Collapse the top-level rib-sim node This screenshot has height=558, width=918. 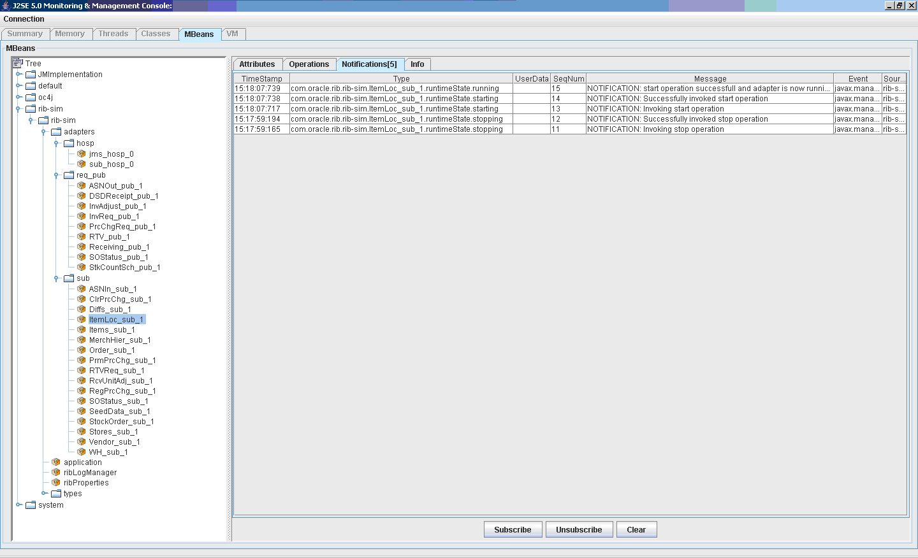pyautogui.click(x=18, y=109)
